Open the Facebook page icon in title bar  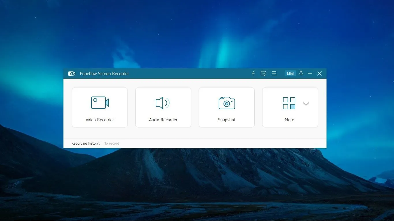tap(253, 73)
